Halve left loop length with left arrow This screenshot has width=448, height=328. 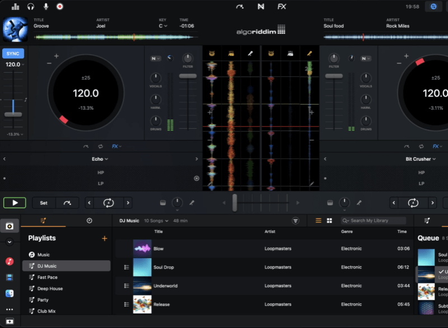(x=90, y=203)
